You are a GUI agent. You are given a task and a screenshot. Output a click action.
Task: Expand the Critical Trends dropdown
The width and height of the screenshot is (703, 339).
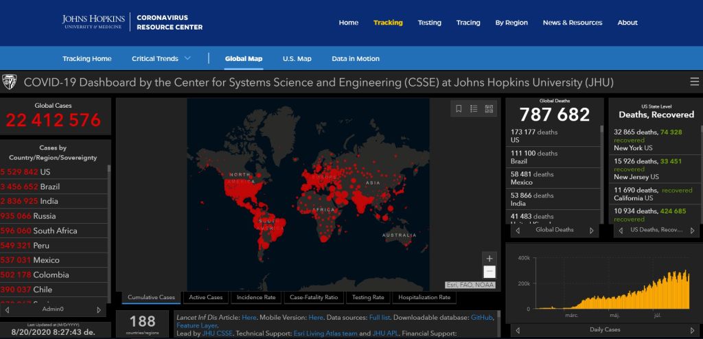161,58
